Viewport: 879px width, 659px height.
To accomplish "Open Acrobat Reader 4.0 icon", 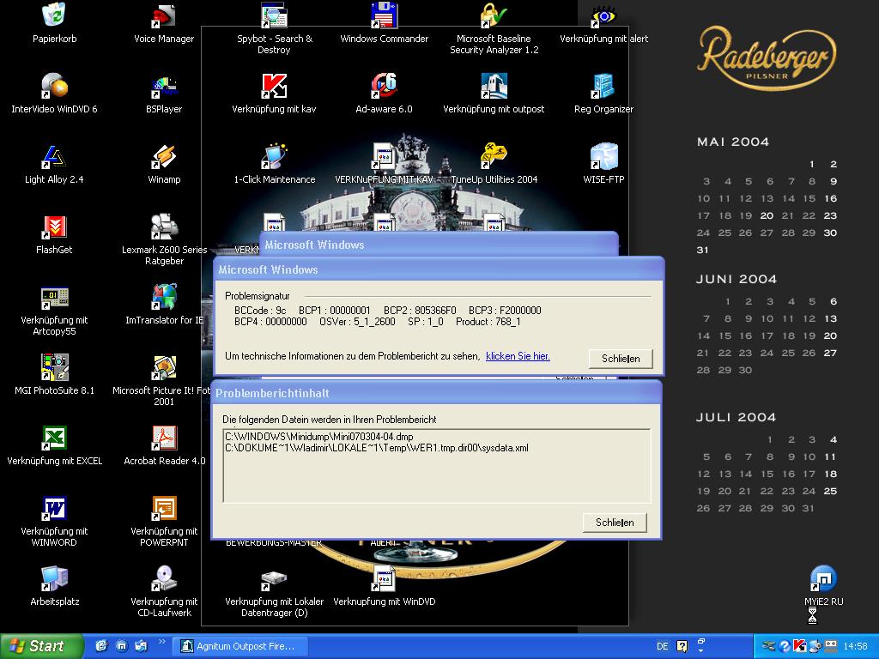I will pyautogui.click(x=164, y=445).
